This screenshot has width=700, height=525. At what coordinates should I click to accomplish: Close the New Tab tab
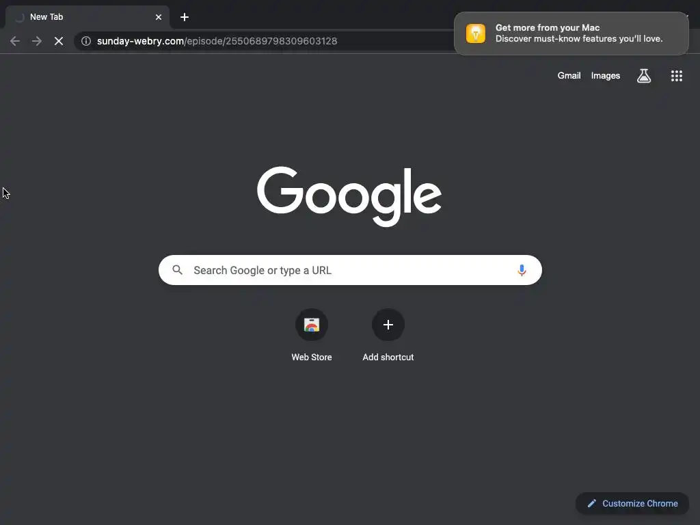click(159, 17)
